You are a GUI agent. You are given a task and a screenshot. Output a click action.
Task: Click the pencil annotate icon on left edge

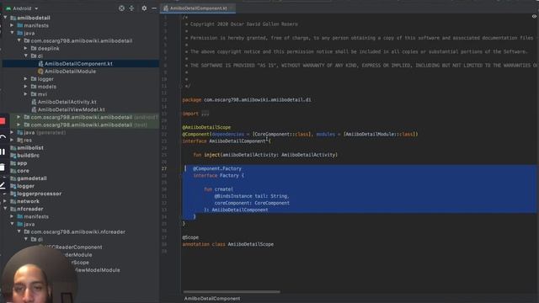point(3,185)
